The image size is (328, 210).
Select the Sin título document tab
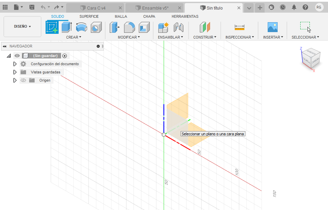[214, 8]
